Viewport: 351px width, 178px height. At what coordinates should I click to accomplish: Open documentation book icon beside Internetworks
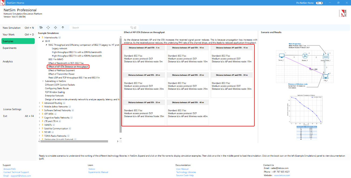(60, 38)
